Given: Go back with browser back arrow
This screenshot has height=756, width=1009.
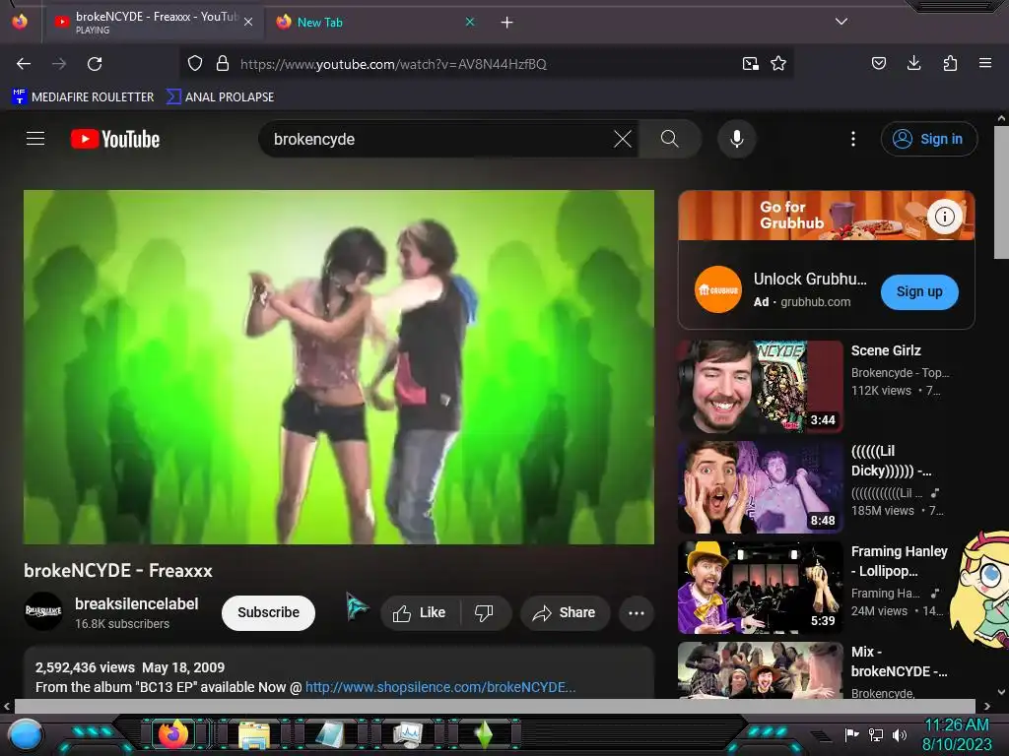Looking at the screenshot, I should (x=24, y=64).
